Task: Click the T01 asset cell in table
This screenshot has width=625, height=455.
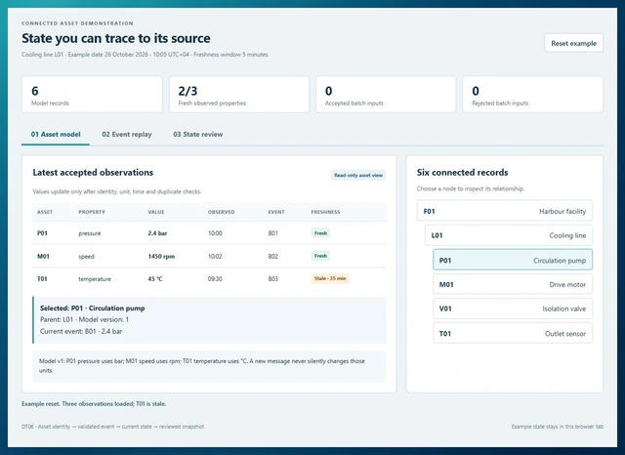Action: 42,279
